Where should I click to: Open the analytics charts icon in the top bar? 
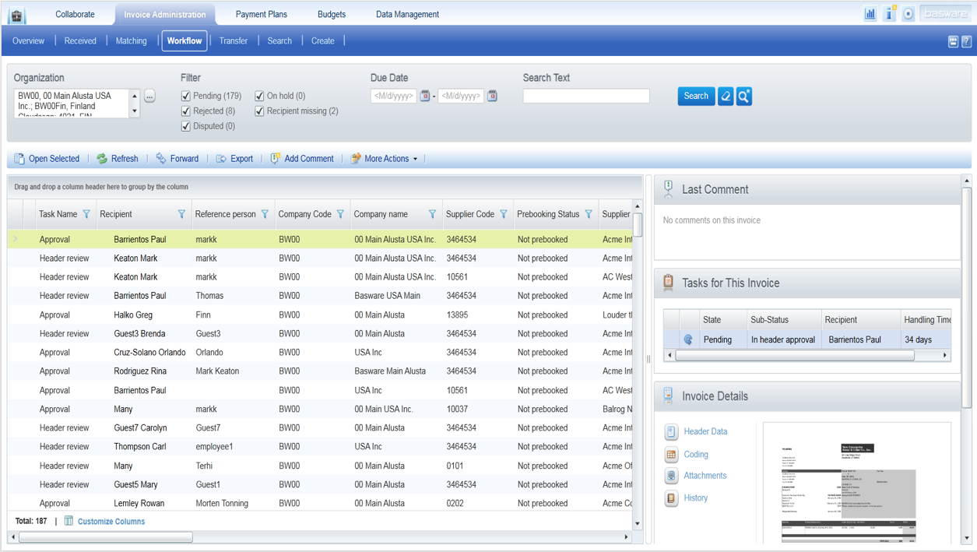click(870, 13)
